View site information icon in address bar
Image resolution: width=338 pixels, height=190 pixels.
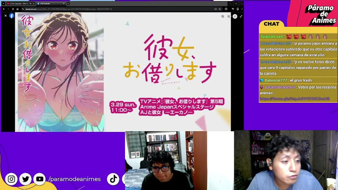[x=23, y=9]
